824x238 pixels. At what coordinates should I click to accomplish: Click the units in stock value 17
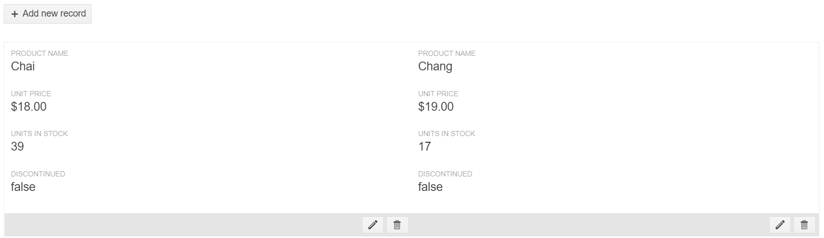click(x=425, y=146)
